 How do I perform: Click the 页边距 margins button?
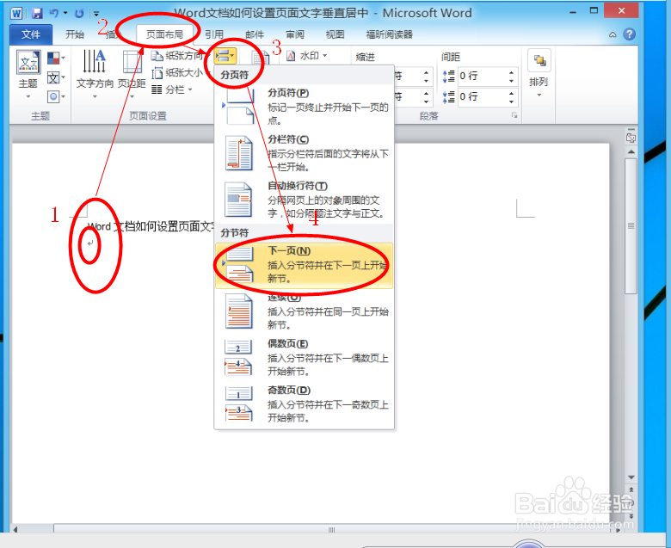point(132,75)
